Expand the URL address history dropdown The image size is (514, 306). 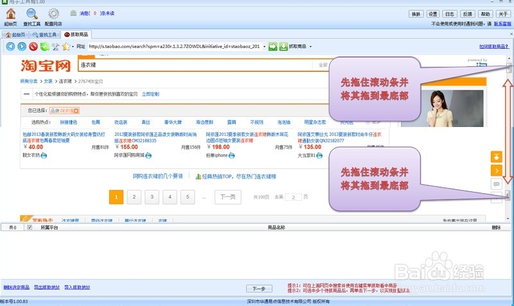tap(264, 46)
